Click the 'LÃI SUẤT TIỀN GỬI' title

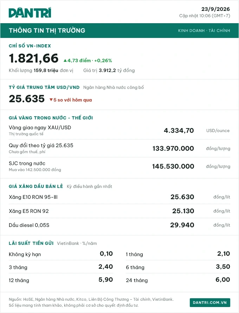click(x=31, y=243)
